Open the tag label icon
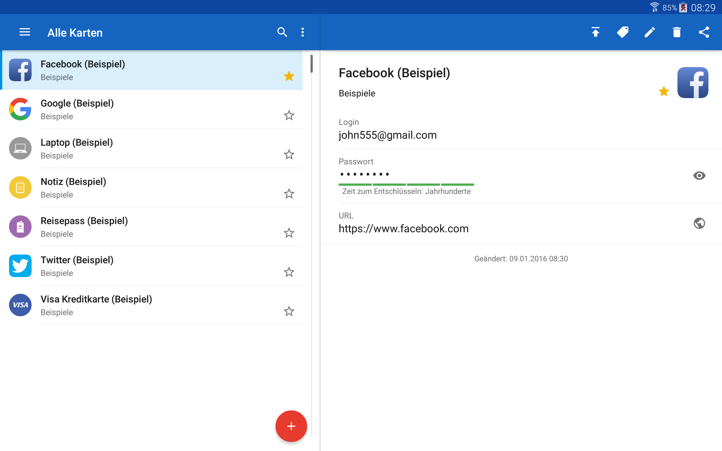The height and width of the screenshot is (451, 722). [x=623, y=32]
